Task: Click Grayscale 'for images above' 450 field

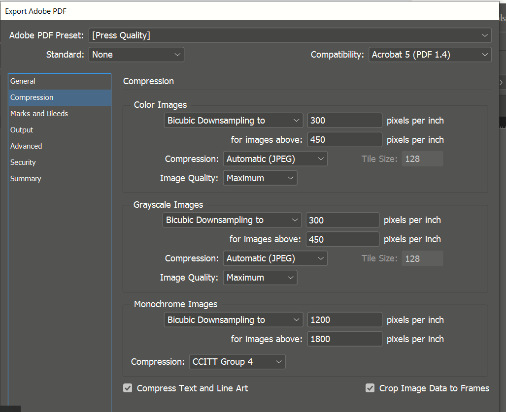Action: (x=342, y=239)
